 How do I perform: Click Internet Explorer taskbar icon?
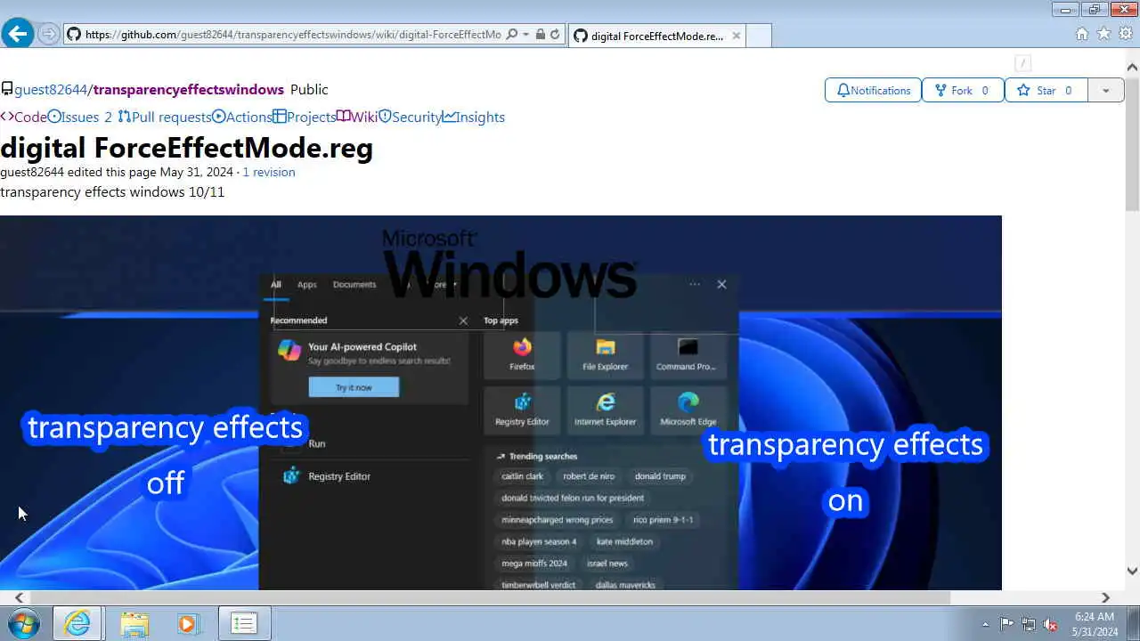pos(77,623)
